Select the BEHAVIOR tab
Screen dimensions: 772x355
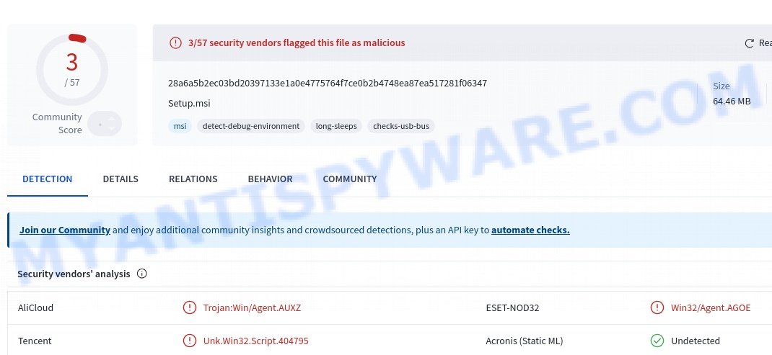pyautogui.click(x=271, y=179)
